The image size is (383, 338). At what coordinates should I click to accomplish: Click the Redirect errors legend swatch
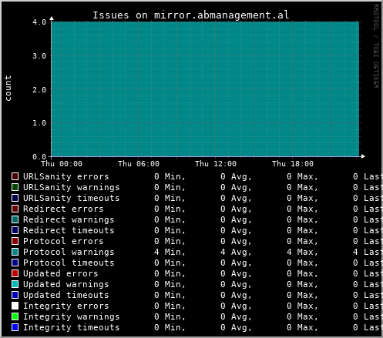(x=15, y=209)
